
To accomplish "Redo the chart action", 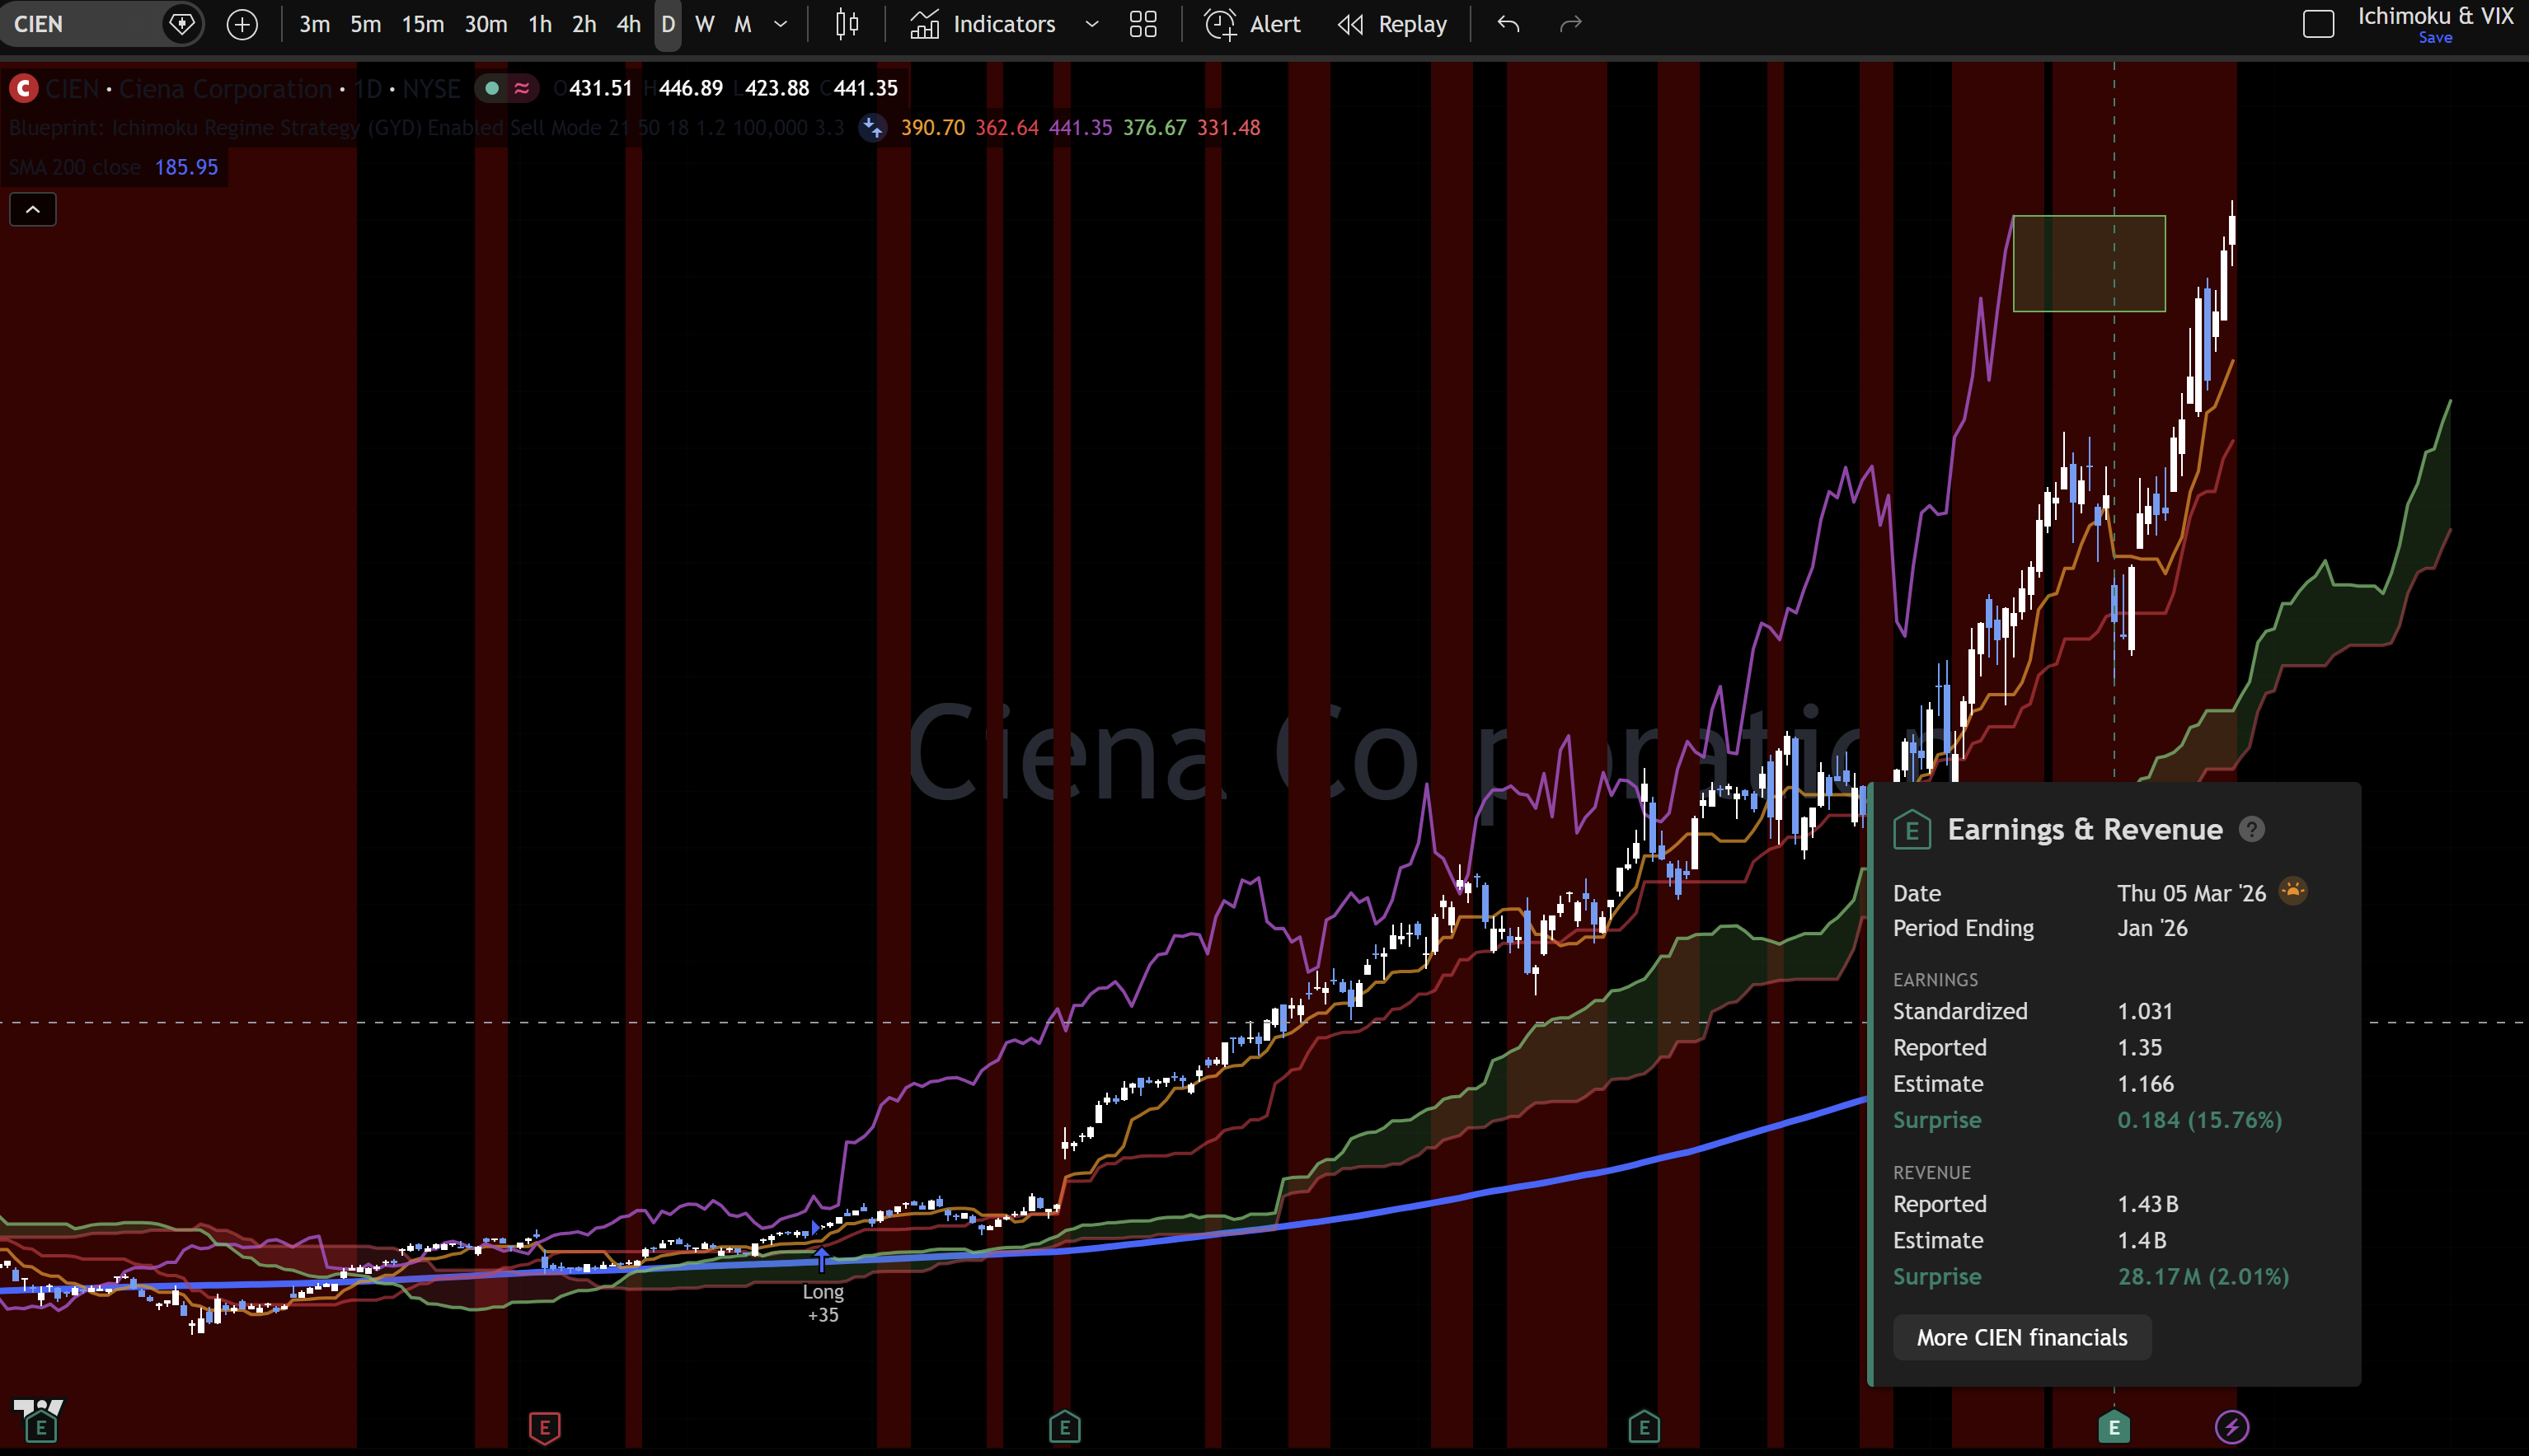I will 1569,24.
